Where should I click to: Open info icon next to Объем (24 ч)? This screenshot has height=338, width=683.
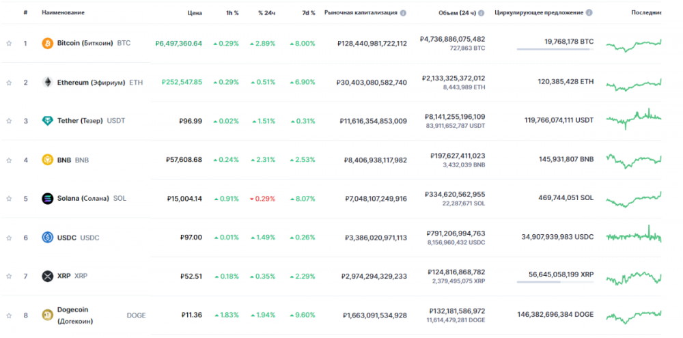click(x=481, y=13)
